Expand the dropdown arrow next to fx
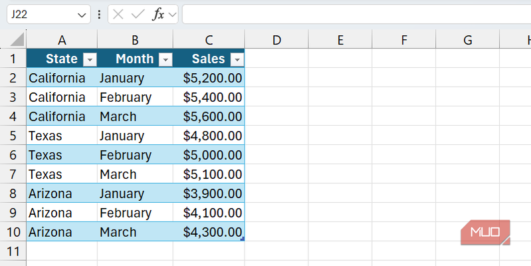This screenshot has height=266, width=531. pos(172,14)
